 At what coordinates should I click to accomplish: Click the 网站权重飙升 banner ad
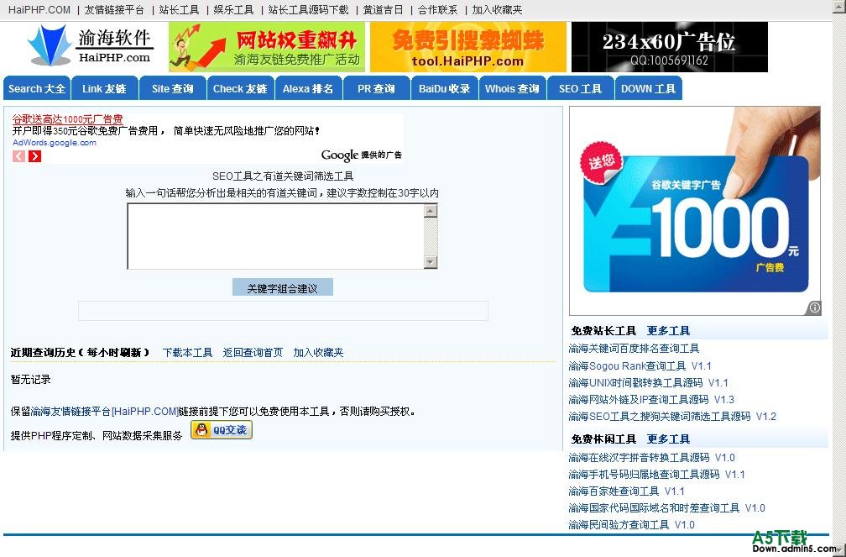point(267,47)
